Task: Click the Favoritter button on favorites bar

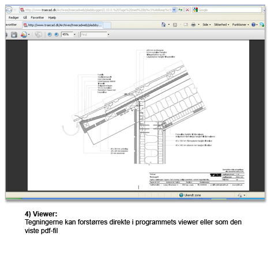Action: [11, 25]
